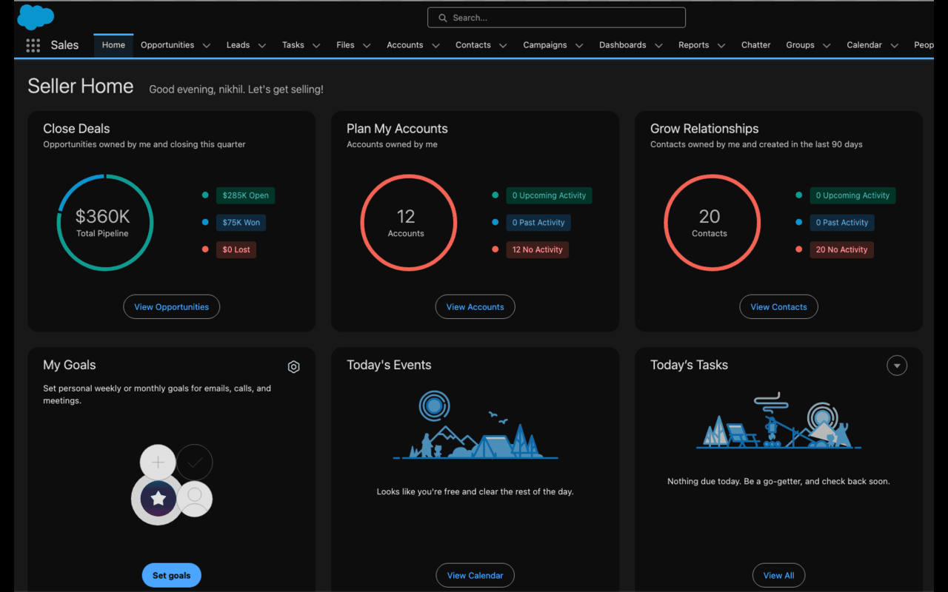The height and width of the screenshot is (592, 948).
Task: Expand the Leads navigation dropdown
Action: 262,45
